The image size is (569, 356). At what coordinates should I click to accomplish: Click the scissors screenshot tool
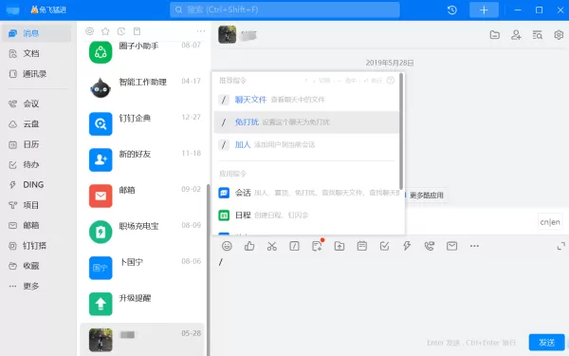(272, 246)
